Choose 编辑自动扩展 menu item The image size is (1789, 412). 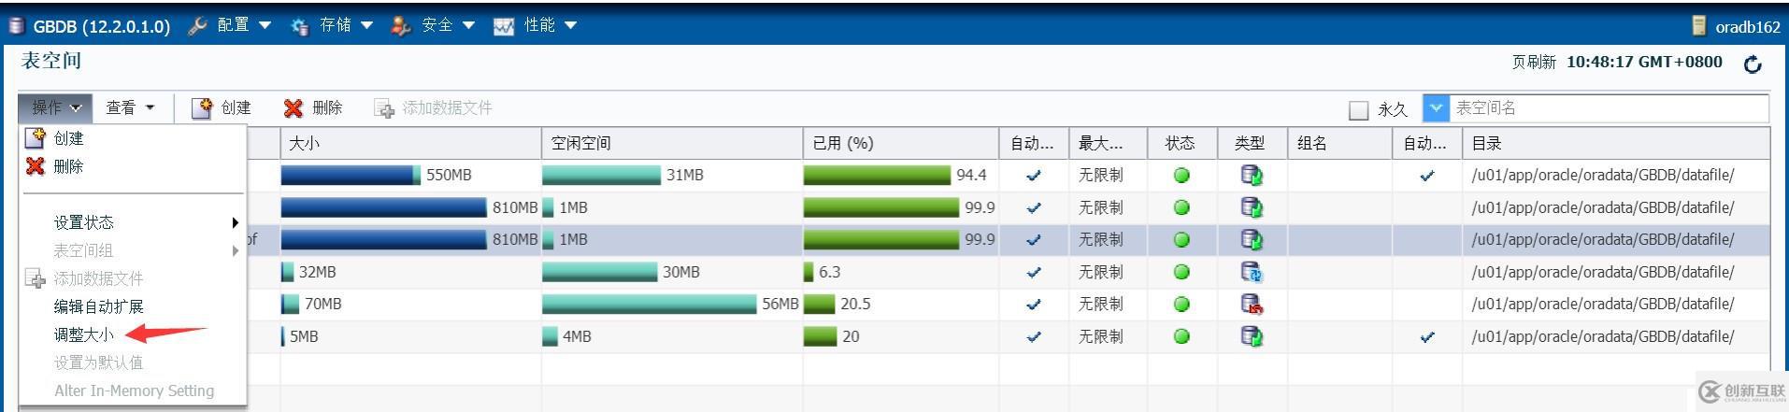click(x=98, y=306)
